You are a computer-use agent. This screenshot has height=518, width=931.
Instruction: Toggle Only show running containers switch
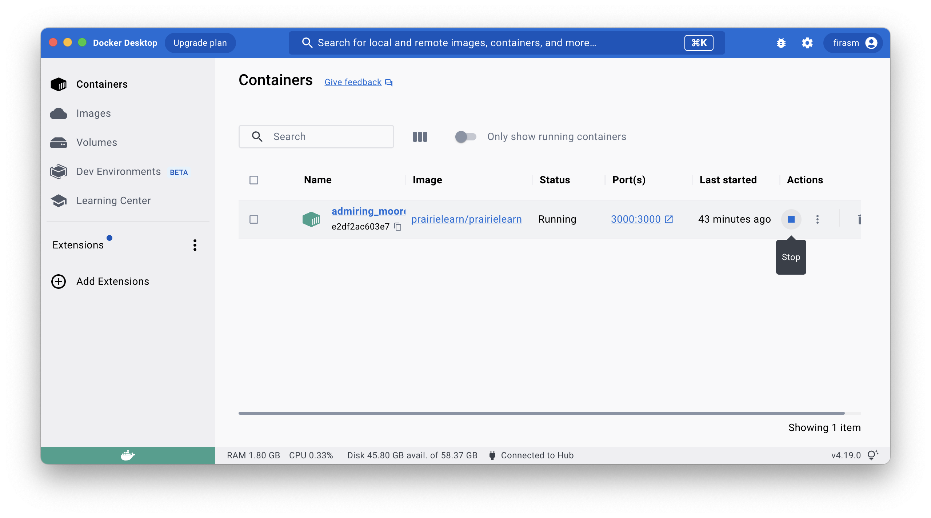pyautogui.click(x=466, y=137)
